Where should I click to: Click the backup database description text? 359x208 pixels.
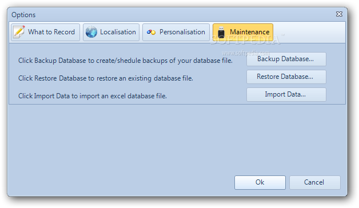point(125,61)
